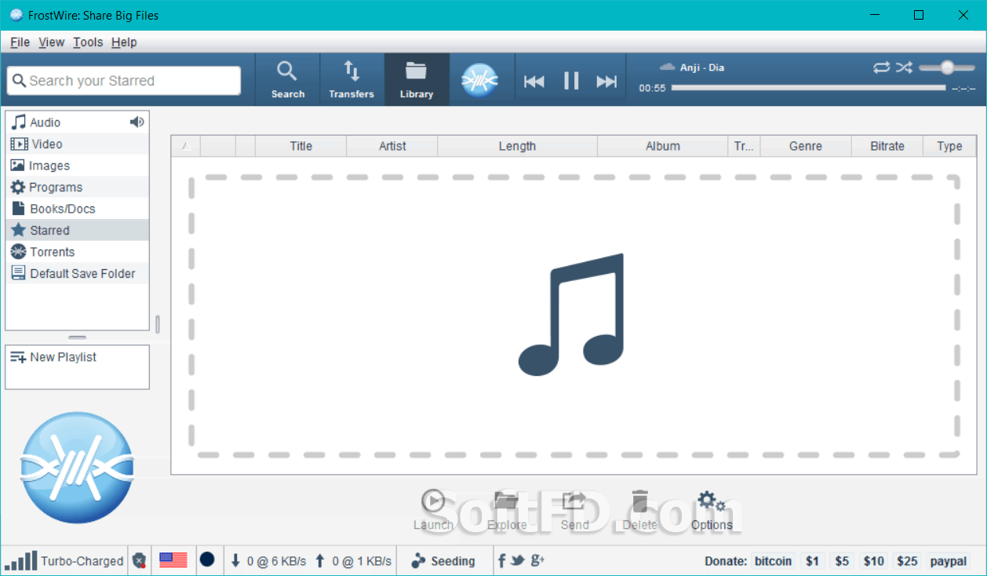The image size is (987, 576).
Task: Sort by Album column
Action: coord(663,146)
